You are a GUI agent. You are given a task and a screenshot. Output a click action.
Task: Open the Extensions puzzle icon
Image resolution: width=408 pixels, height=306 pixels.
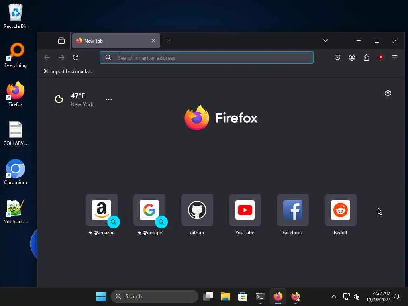366,57
